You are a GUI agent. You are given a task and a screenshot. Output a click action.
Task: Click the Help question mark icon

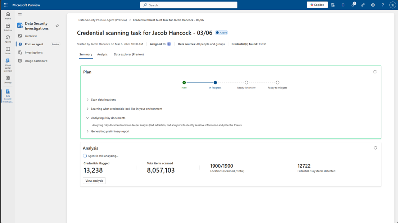tap(383, 5)
